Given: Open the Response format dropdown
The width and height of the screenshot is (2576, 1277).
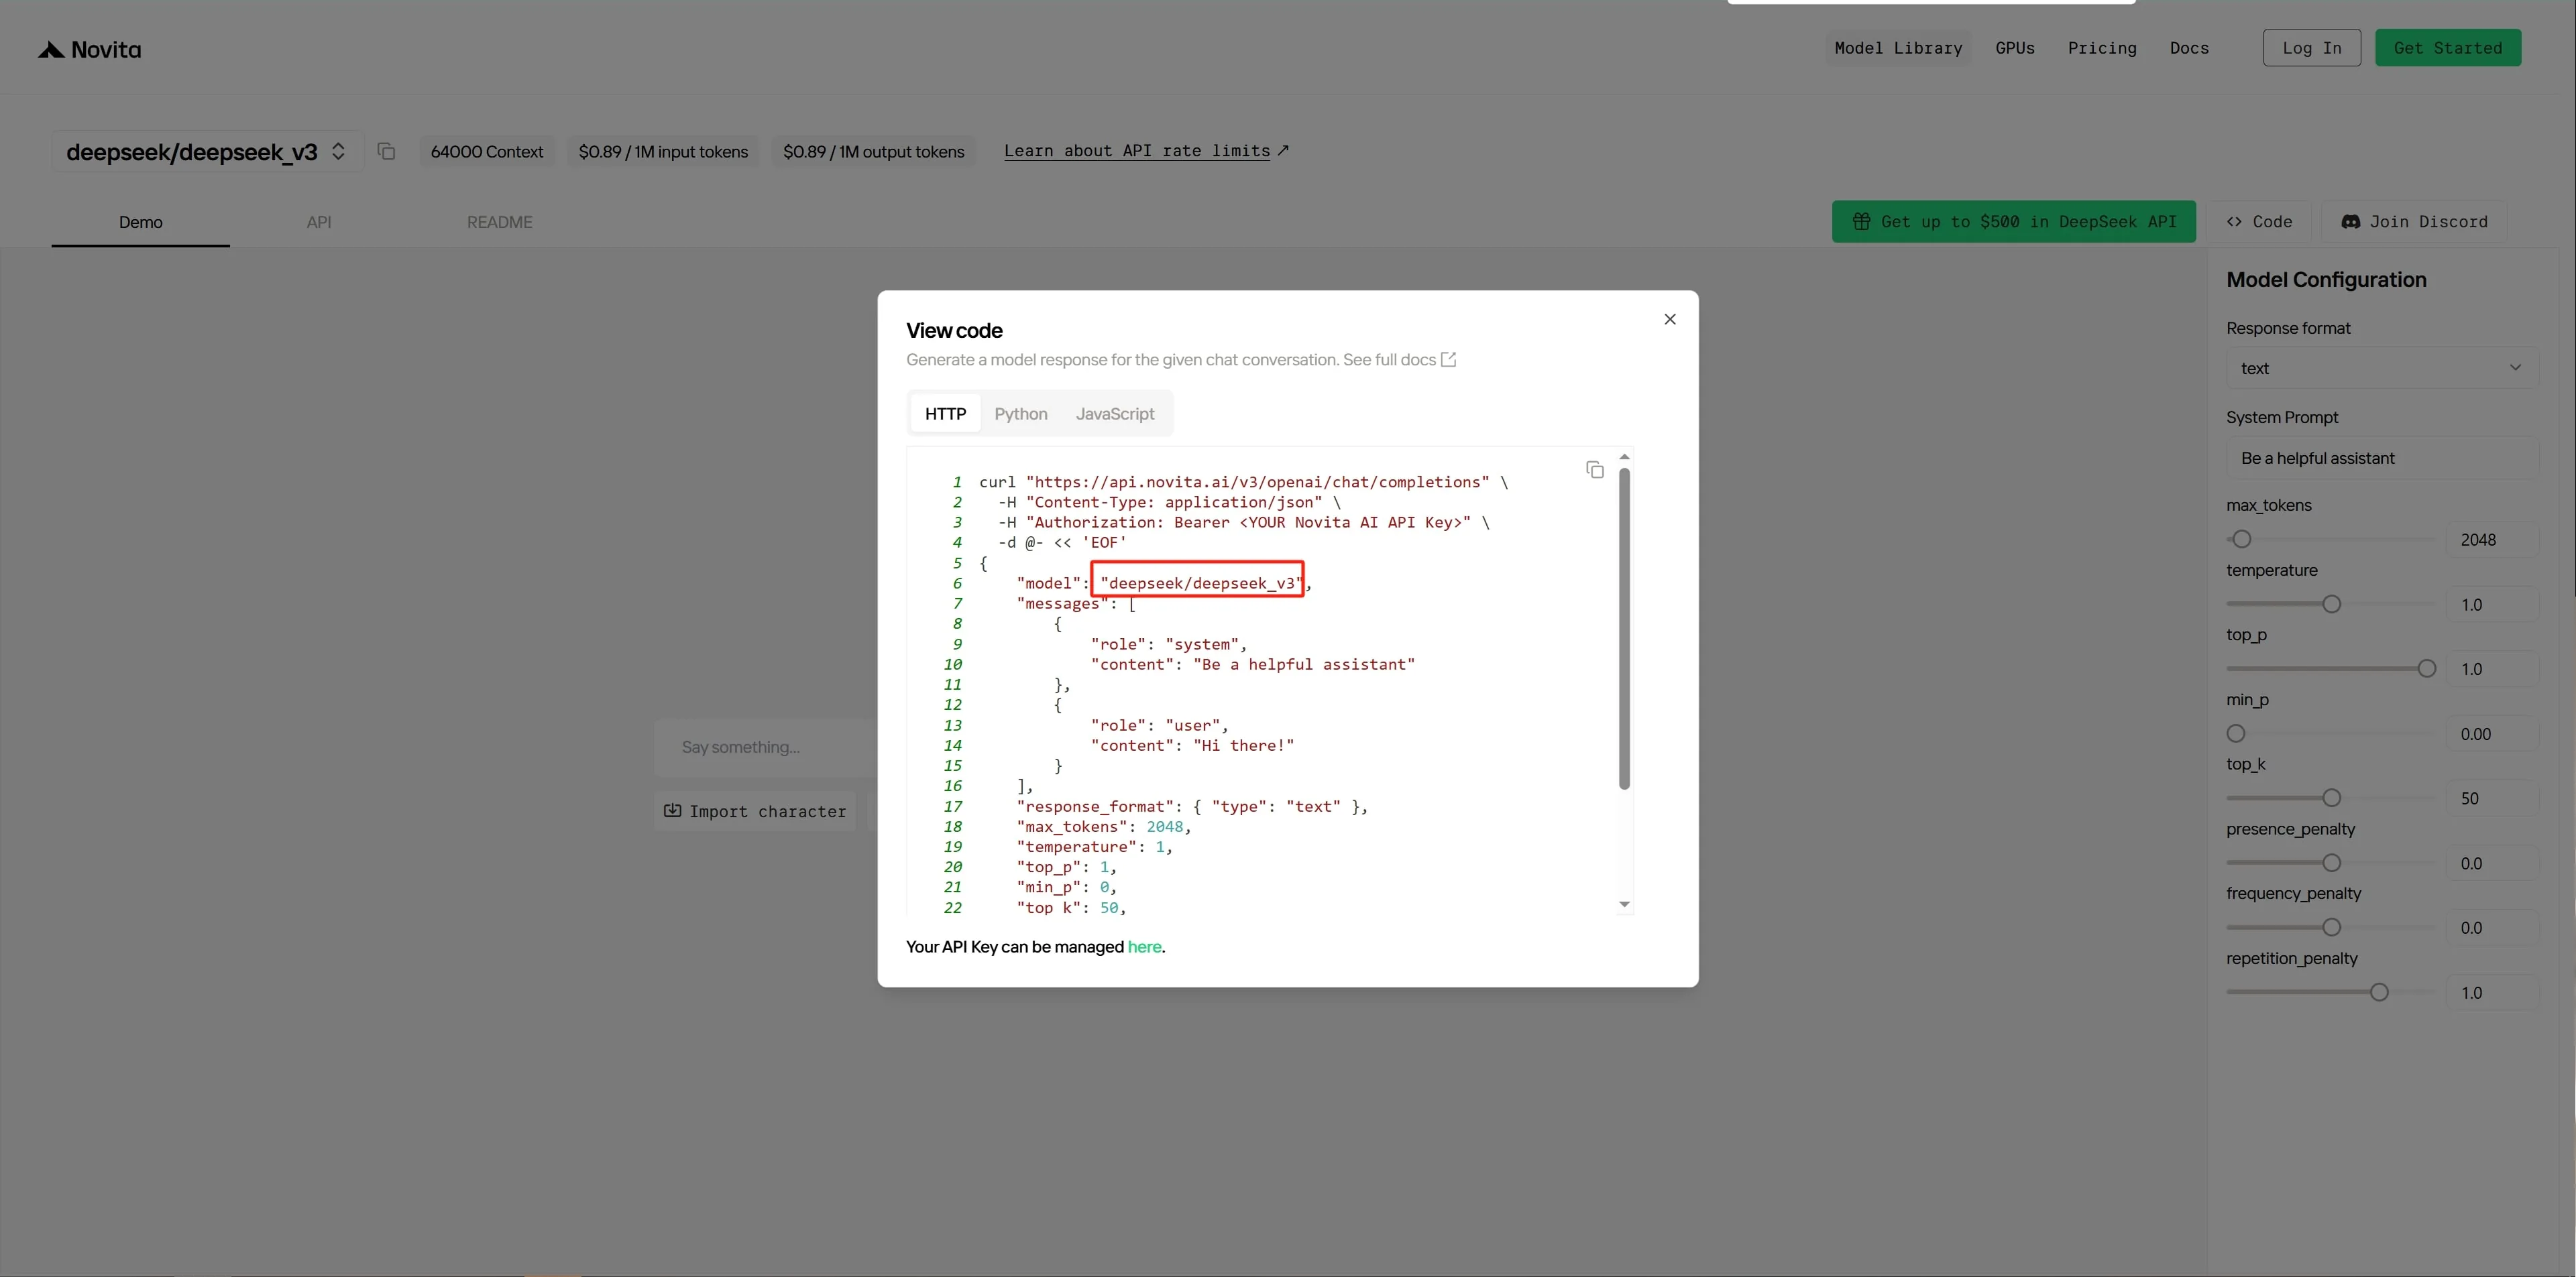Looking at the screenshot, I should point(2381,368).
